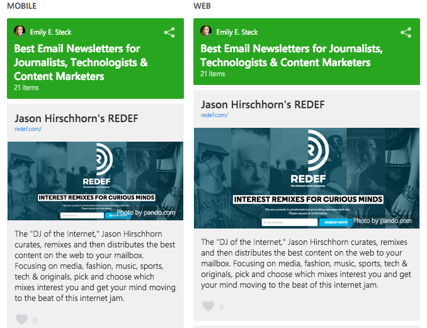Open Emily E. Steck's avatar in Mobile view
This screenshot has height=328, width=427.
coord(20,31)
